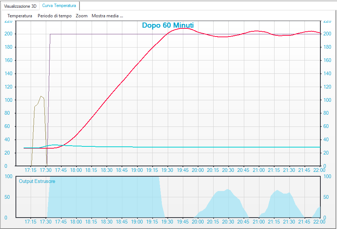Click the temperature chart plot background
Image resolution: width=337 pixels, height=229 pixels.
tap(240, 111)
